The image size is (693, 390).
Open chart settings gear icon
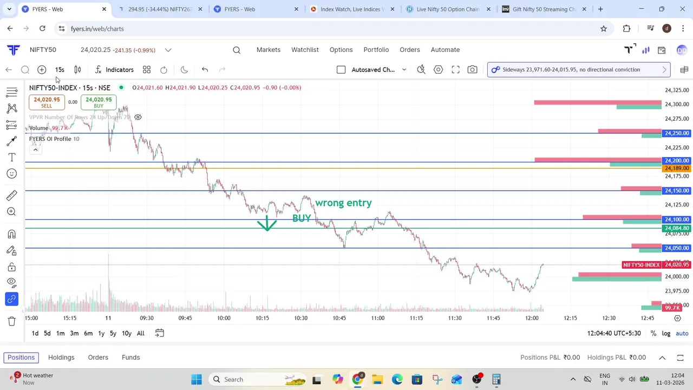[x=439, y=69]
